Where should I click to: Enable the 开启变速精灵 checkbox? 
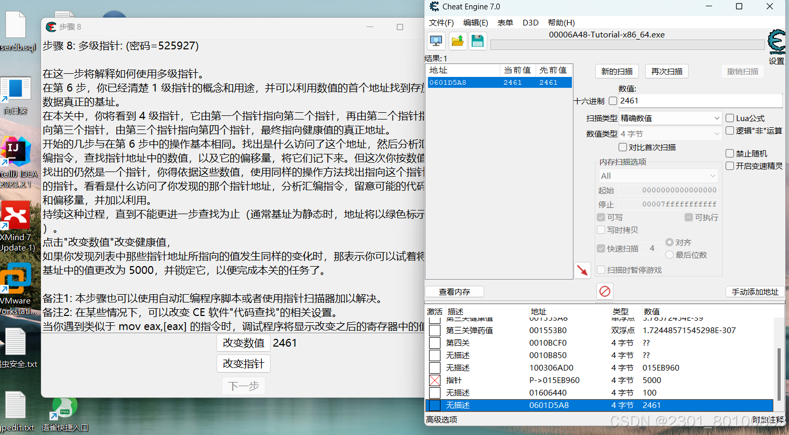click(x=730, y=166)
